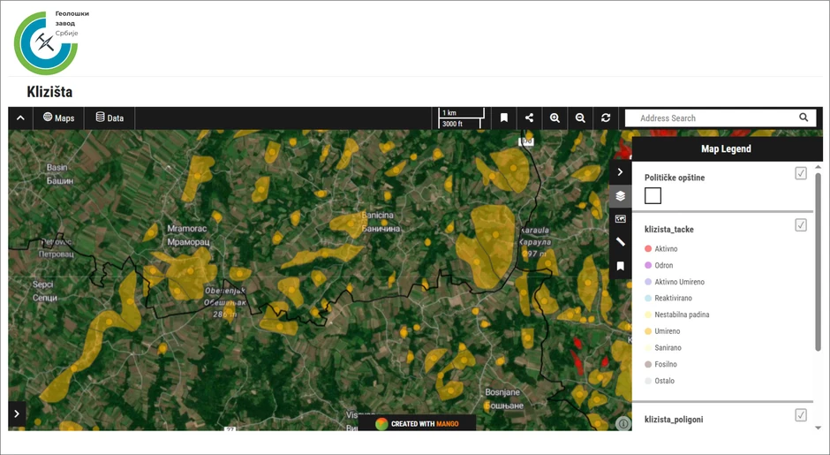Zoom out with the magnifier minus icon
Image resolution: width=830 pixels, height=455 pixels.
tap(580, 118)
